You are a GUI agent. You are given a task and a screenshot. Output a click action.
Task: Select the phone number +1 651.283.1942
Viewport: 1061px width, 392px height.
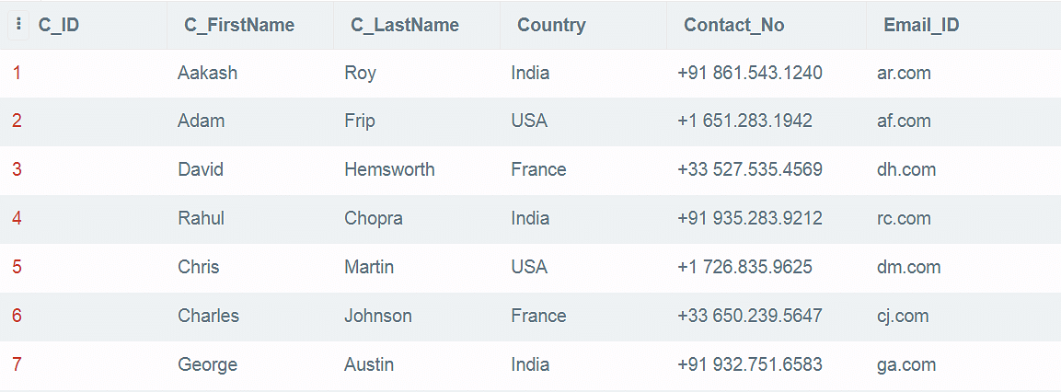click(745, 121)
